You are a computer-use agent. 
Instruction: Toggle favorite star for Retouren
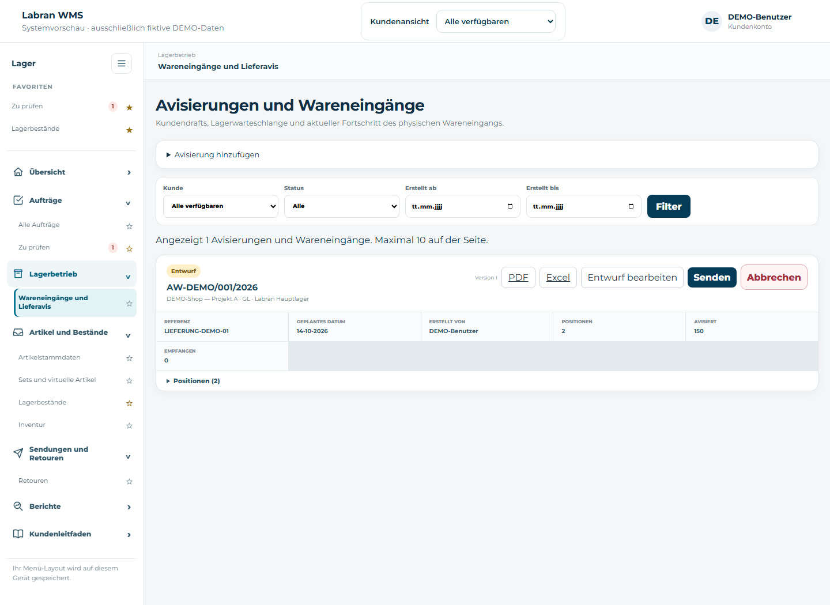coord(129,481)
